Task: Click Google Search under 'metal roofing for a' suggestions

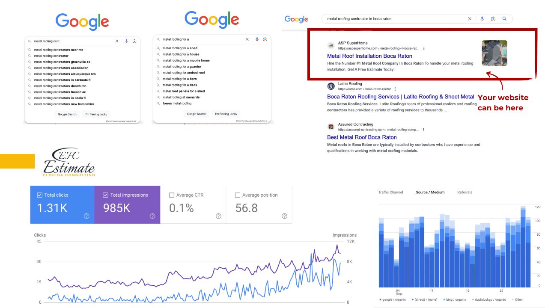Action: pos(197,114)
